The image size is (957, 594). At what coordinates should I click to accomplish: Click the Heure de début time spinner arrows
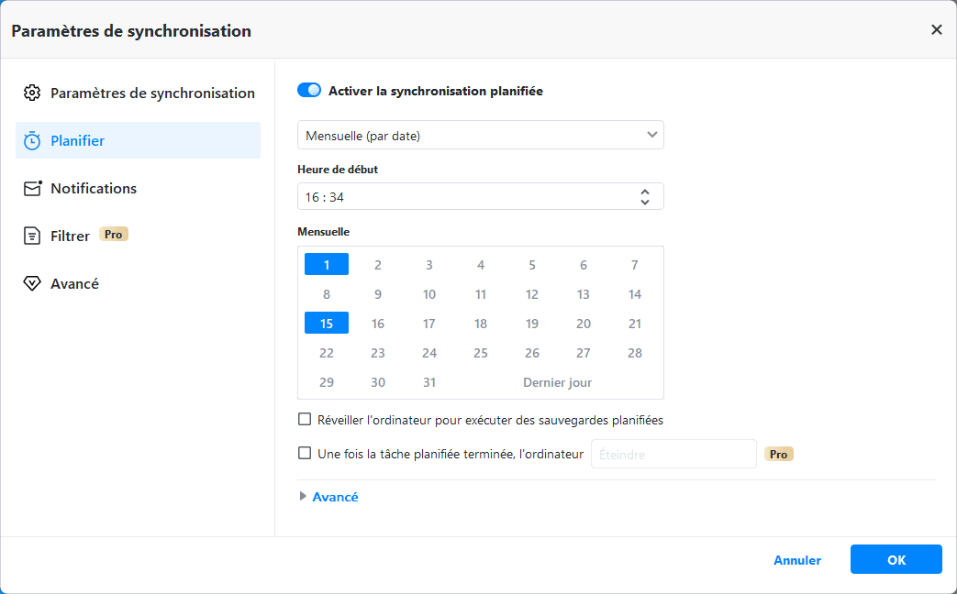645,196
